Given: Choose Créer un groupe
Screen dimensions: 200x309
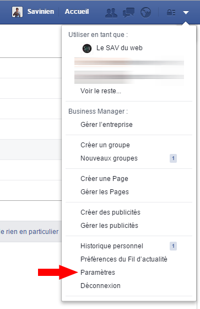Looking at the screenshot, I should point(105,145).
